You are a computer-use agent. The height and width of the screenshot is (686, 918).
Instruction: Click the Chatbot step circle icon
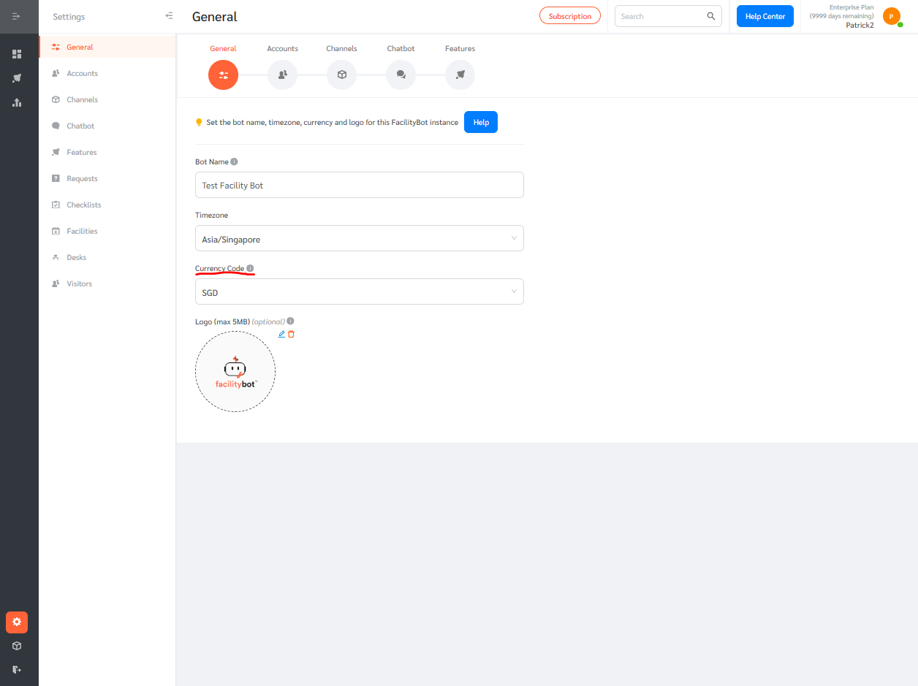401,75
